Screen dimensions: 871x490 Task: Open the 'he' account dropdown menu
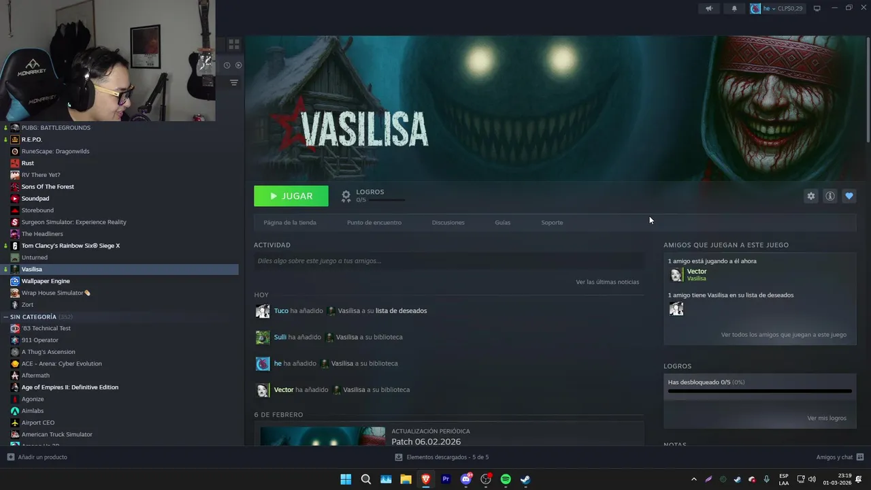coord(776,9)
